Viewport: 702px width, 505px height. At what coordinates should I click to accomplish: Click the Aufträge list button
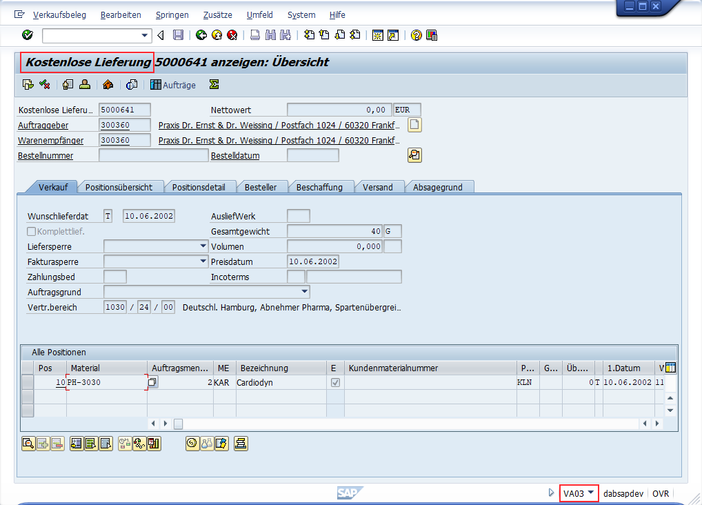tap(173, 85)
